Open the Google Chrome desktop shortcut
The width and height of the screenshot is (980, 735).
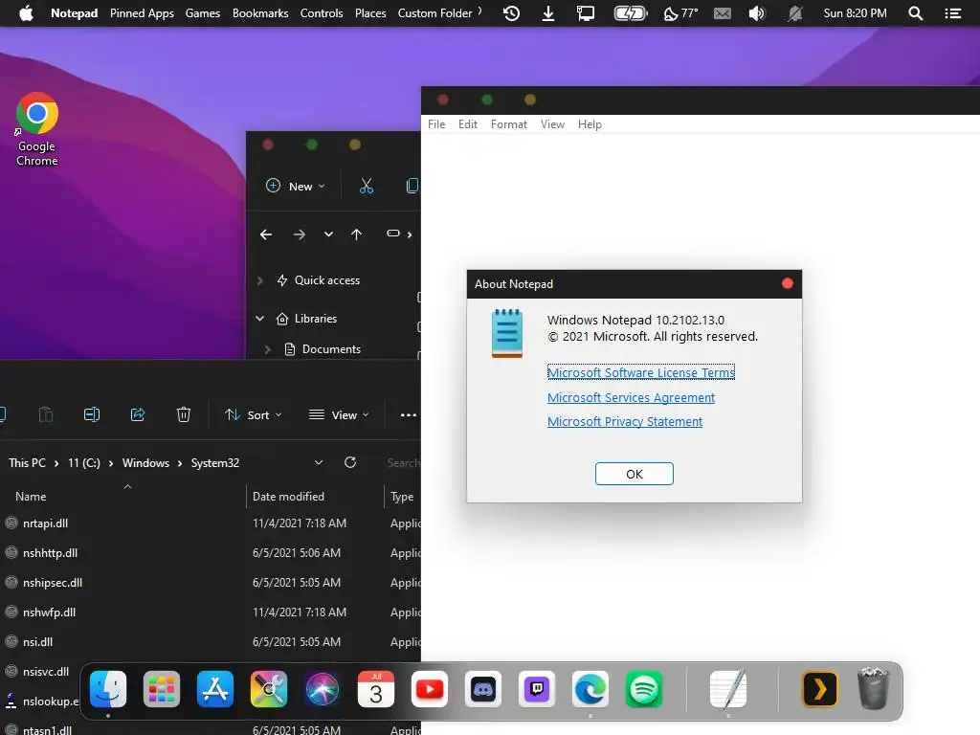37,129
